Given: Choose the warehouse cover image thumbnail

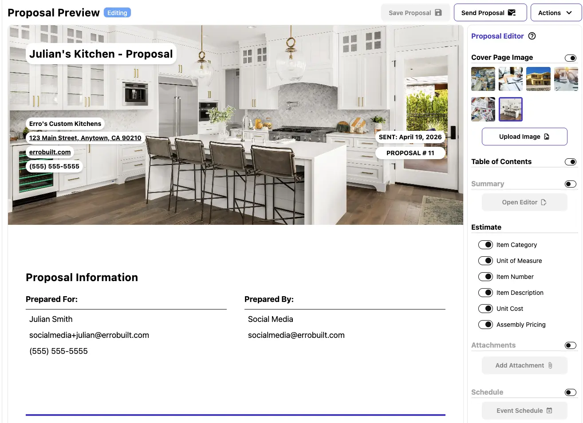Looking at the screenshot, I should pyautogui.click(x=483, y=79).
